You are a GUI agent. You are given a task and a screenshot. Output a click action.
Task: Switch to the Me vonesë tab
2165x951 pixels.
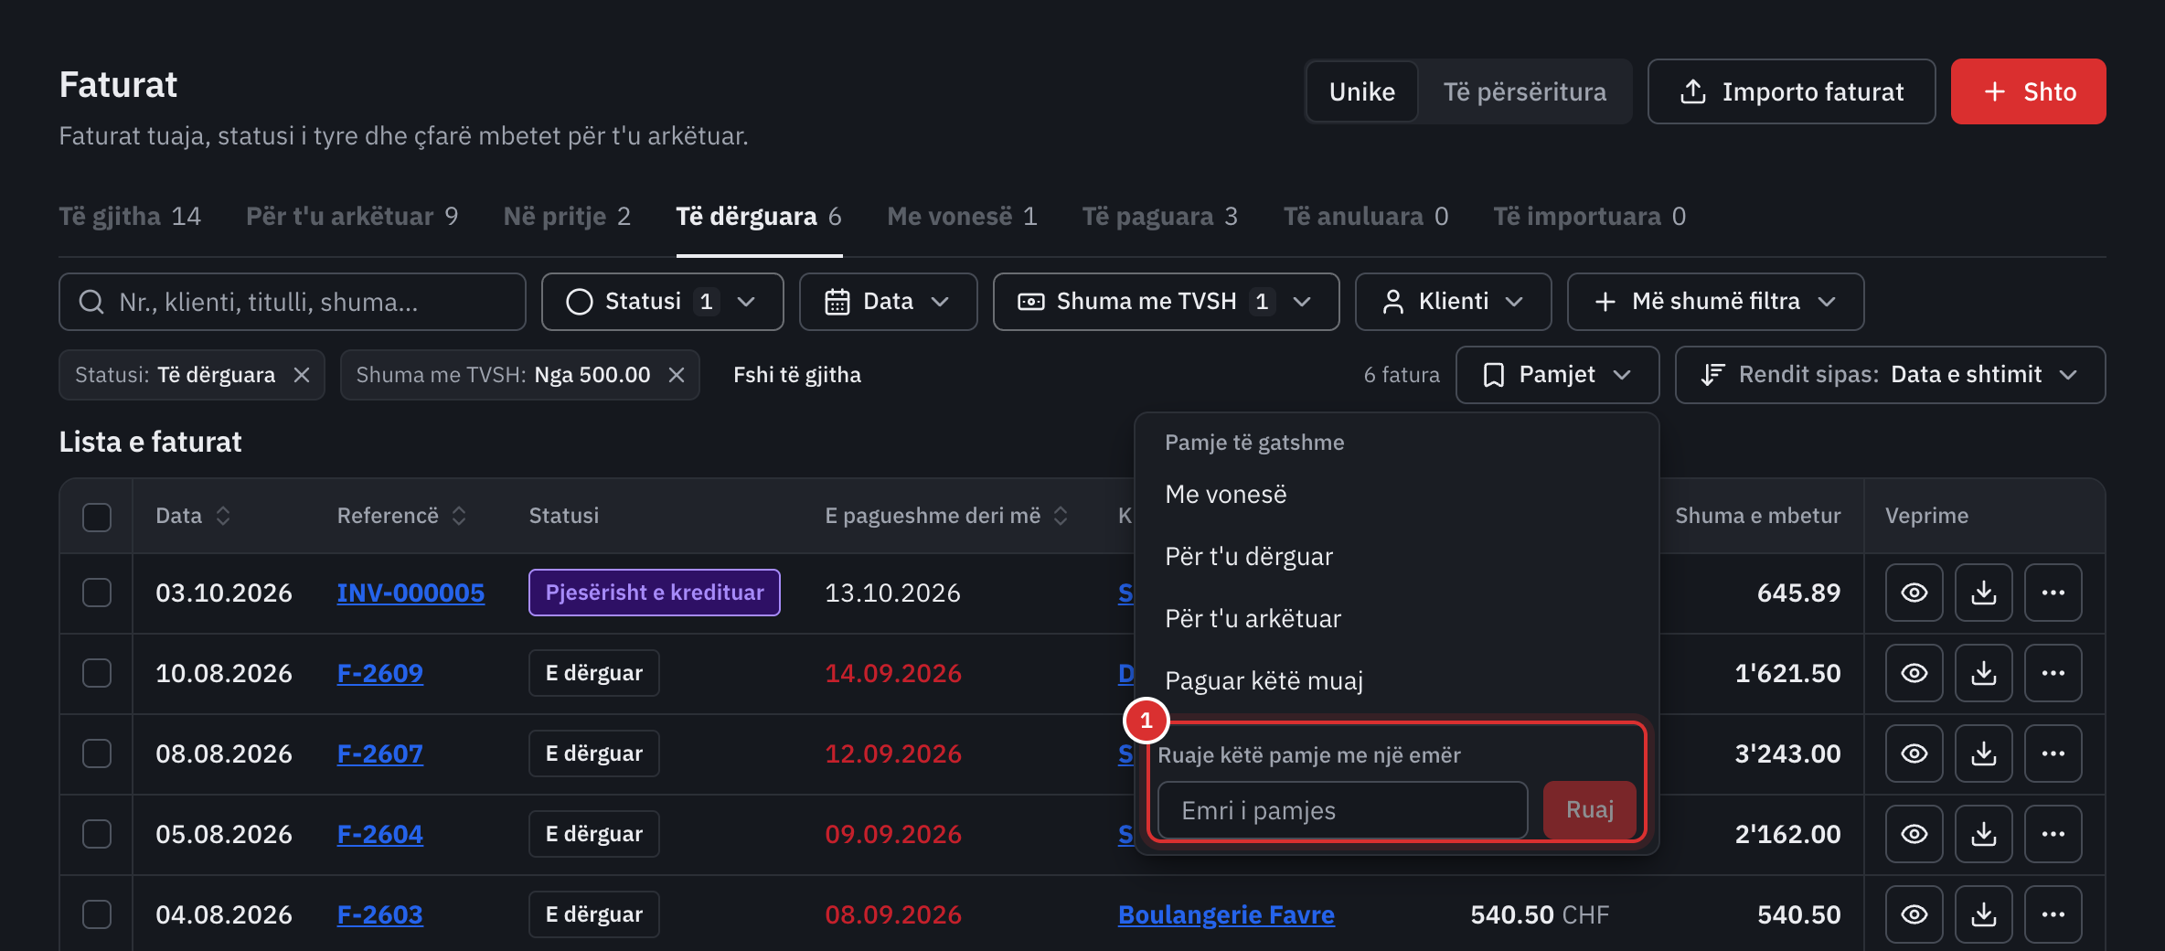click(962, 217)
